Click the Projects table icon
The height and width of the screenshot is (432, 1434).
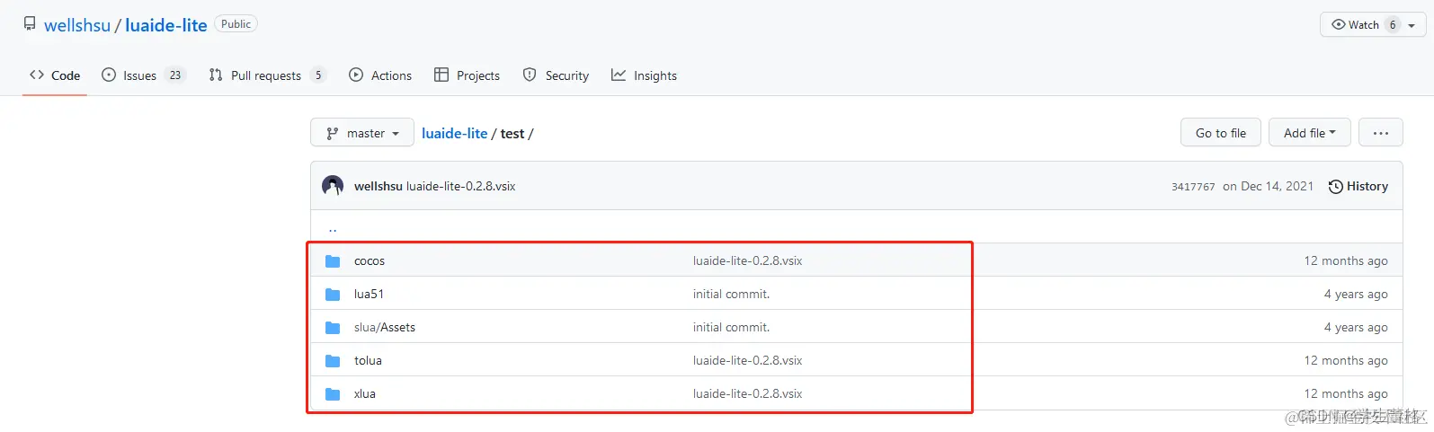(x=441, y=75)
